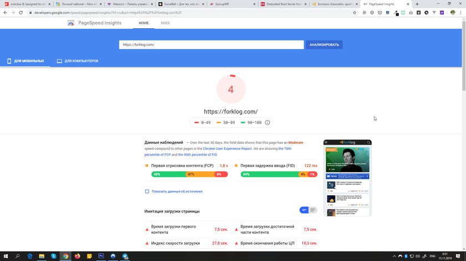Image resolution: width=466 pixels, height=261 pixels.
Task: Show hidden tray icons chevron
Action: 394,256
